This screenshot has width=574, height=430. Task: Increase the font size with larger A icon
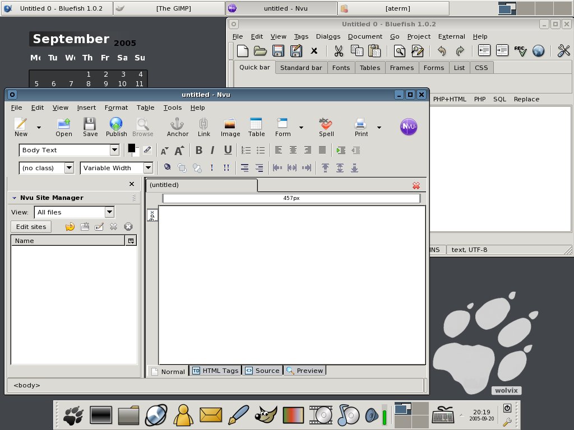(x=179, y=150)
